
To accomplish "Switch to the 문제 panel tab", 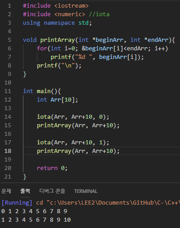I will click(6, 191).
